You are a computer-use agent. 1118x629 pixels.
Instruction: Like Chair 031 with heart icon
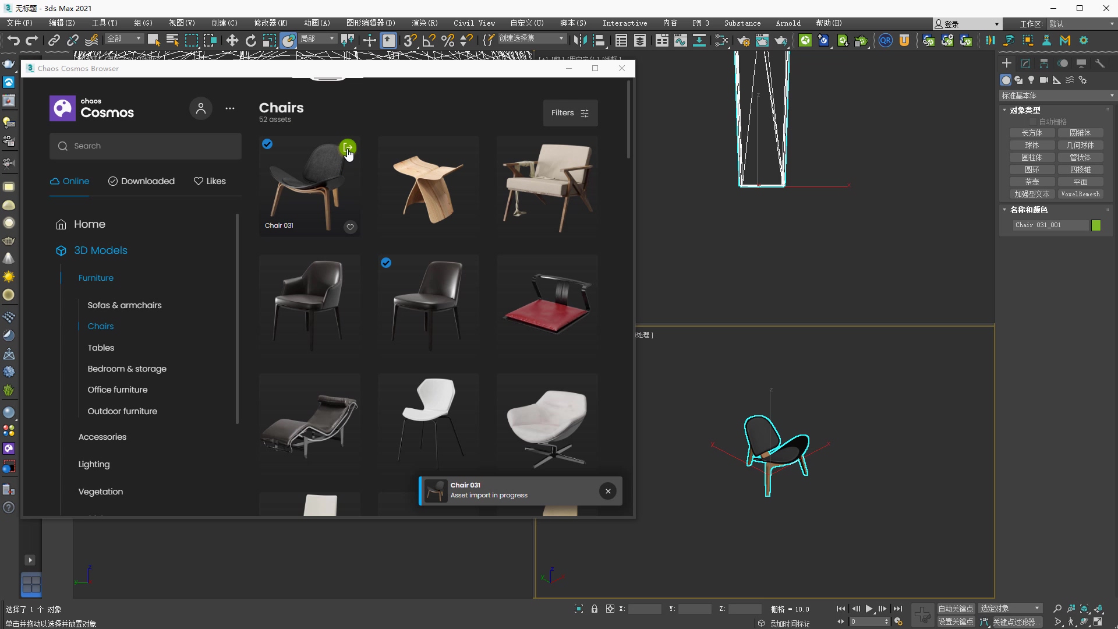click(350, 227)
